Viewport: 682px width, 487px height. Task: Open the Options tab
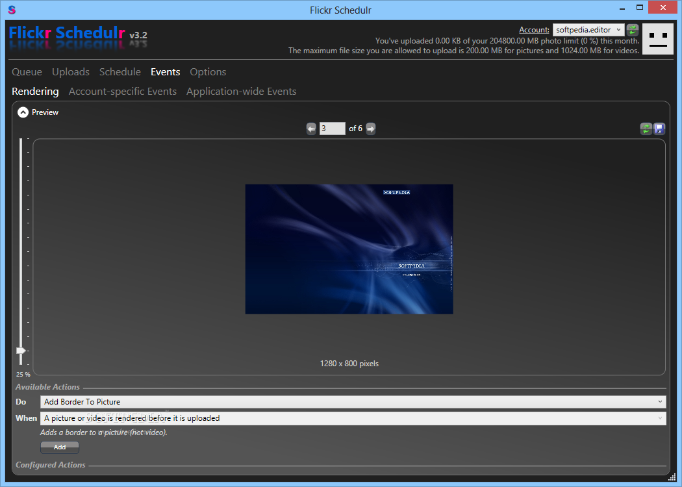[x=208, y=72]
